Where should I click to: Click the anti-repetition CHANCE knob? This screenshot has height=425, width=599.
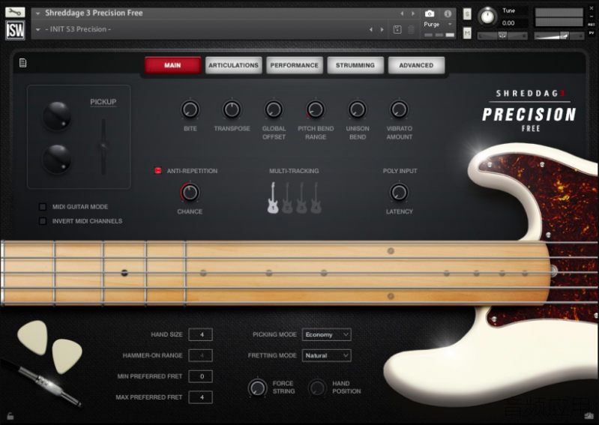click(x=190, y=193)
